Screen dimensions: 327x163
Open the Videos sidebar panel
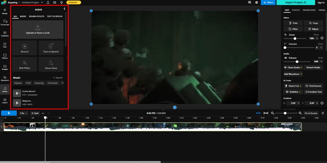click(5, 56)
